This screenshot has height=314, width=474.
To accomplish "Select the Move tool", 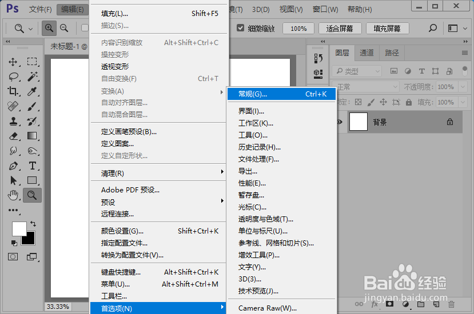I will pos(13,62).
